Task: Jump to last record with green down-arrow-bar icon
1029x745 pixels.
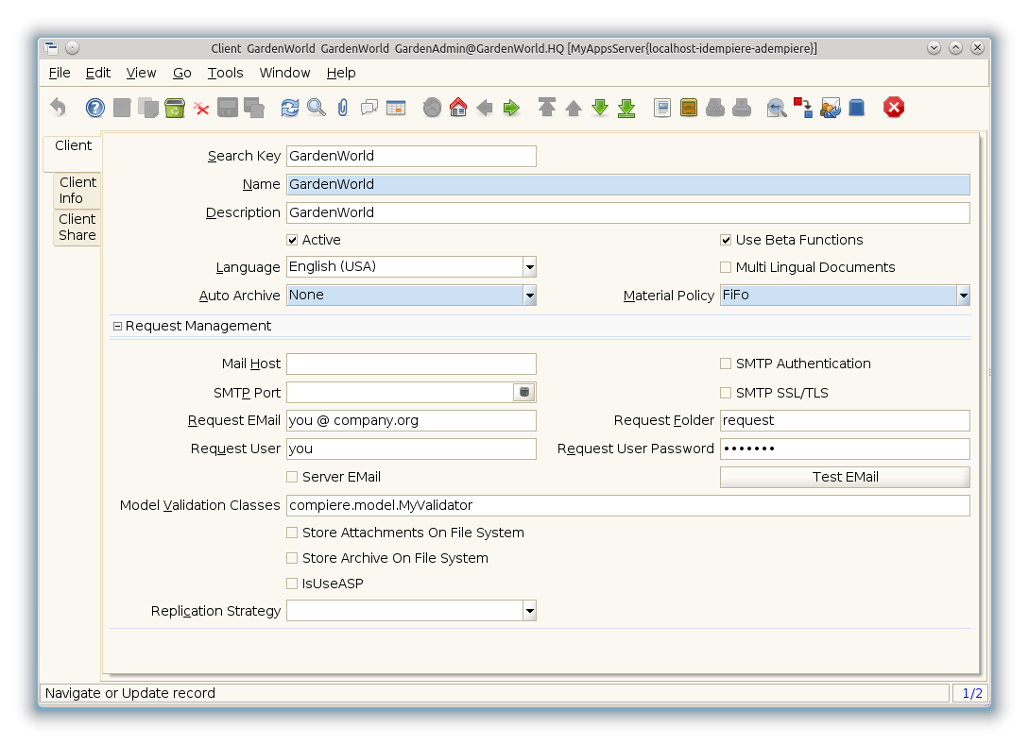Action: (x=626, y=108)
